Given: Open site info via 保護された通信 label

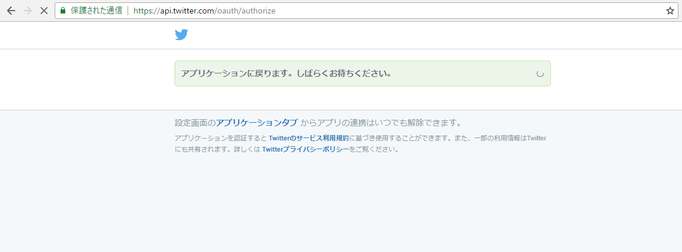Looking at the screenshot, I should tap(96, 11).
